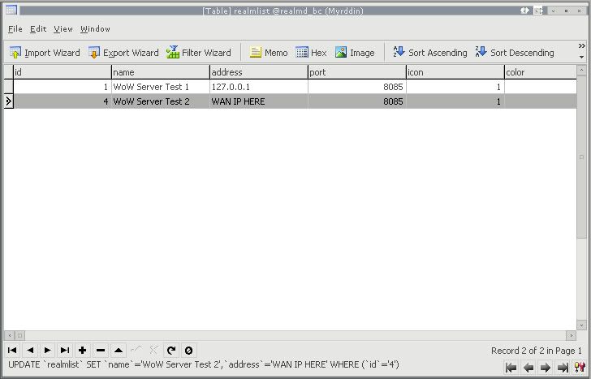Open the Window menu

[95, 29]
